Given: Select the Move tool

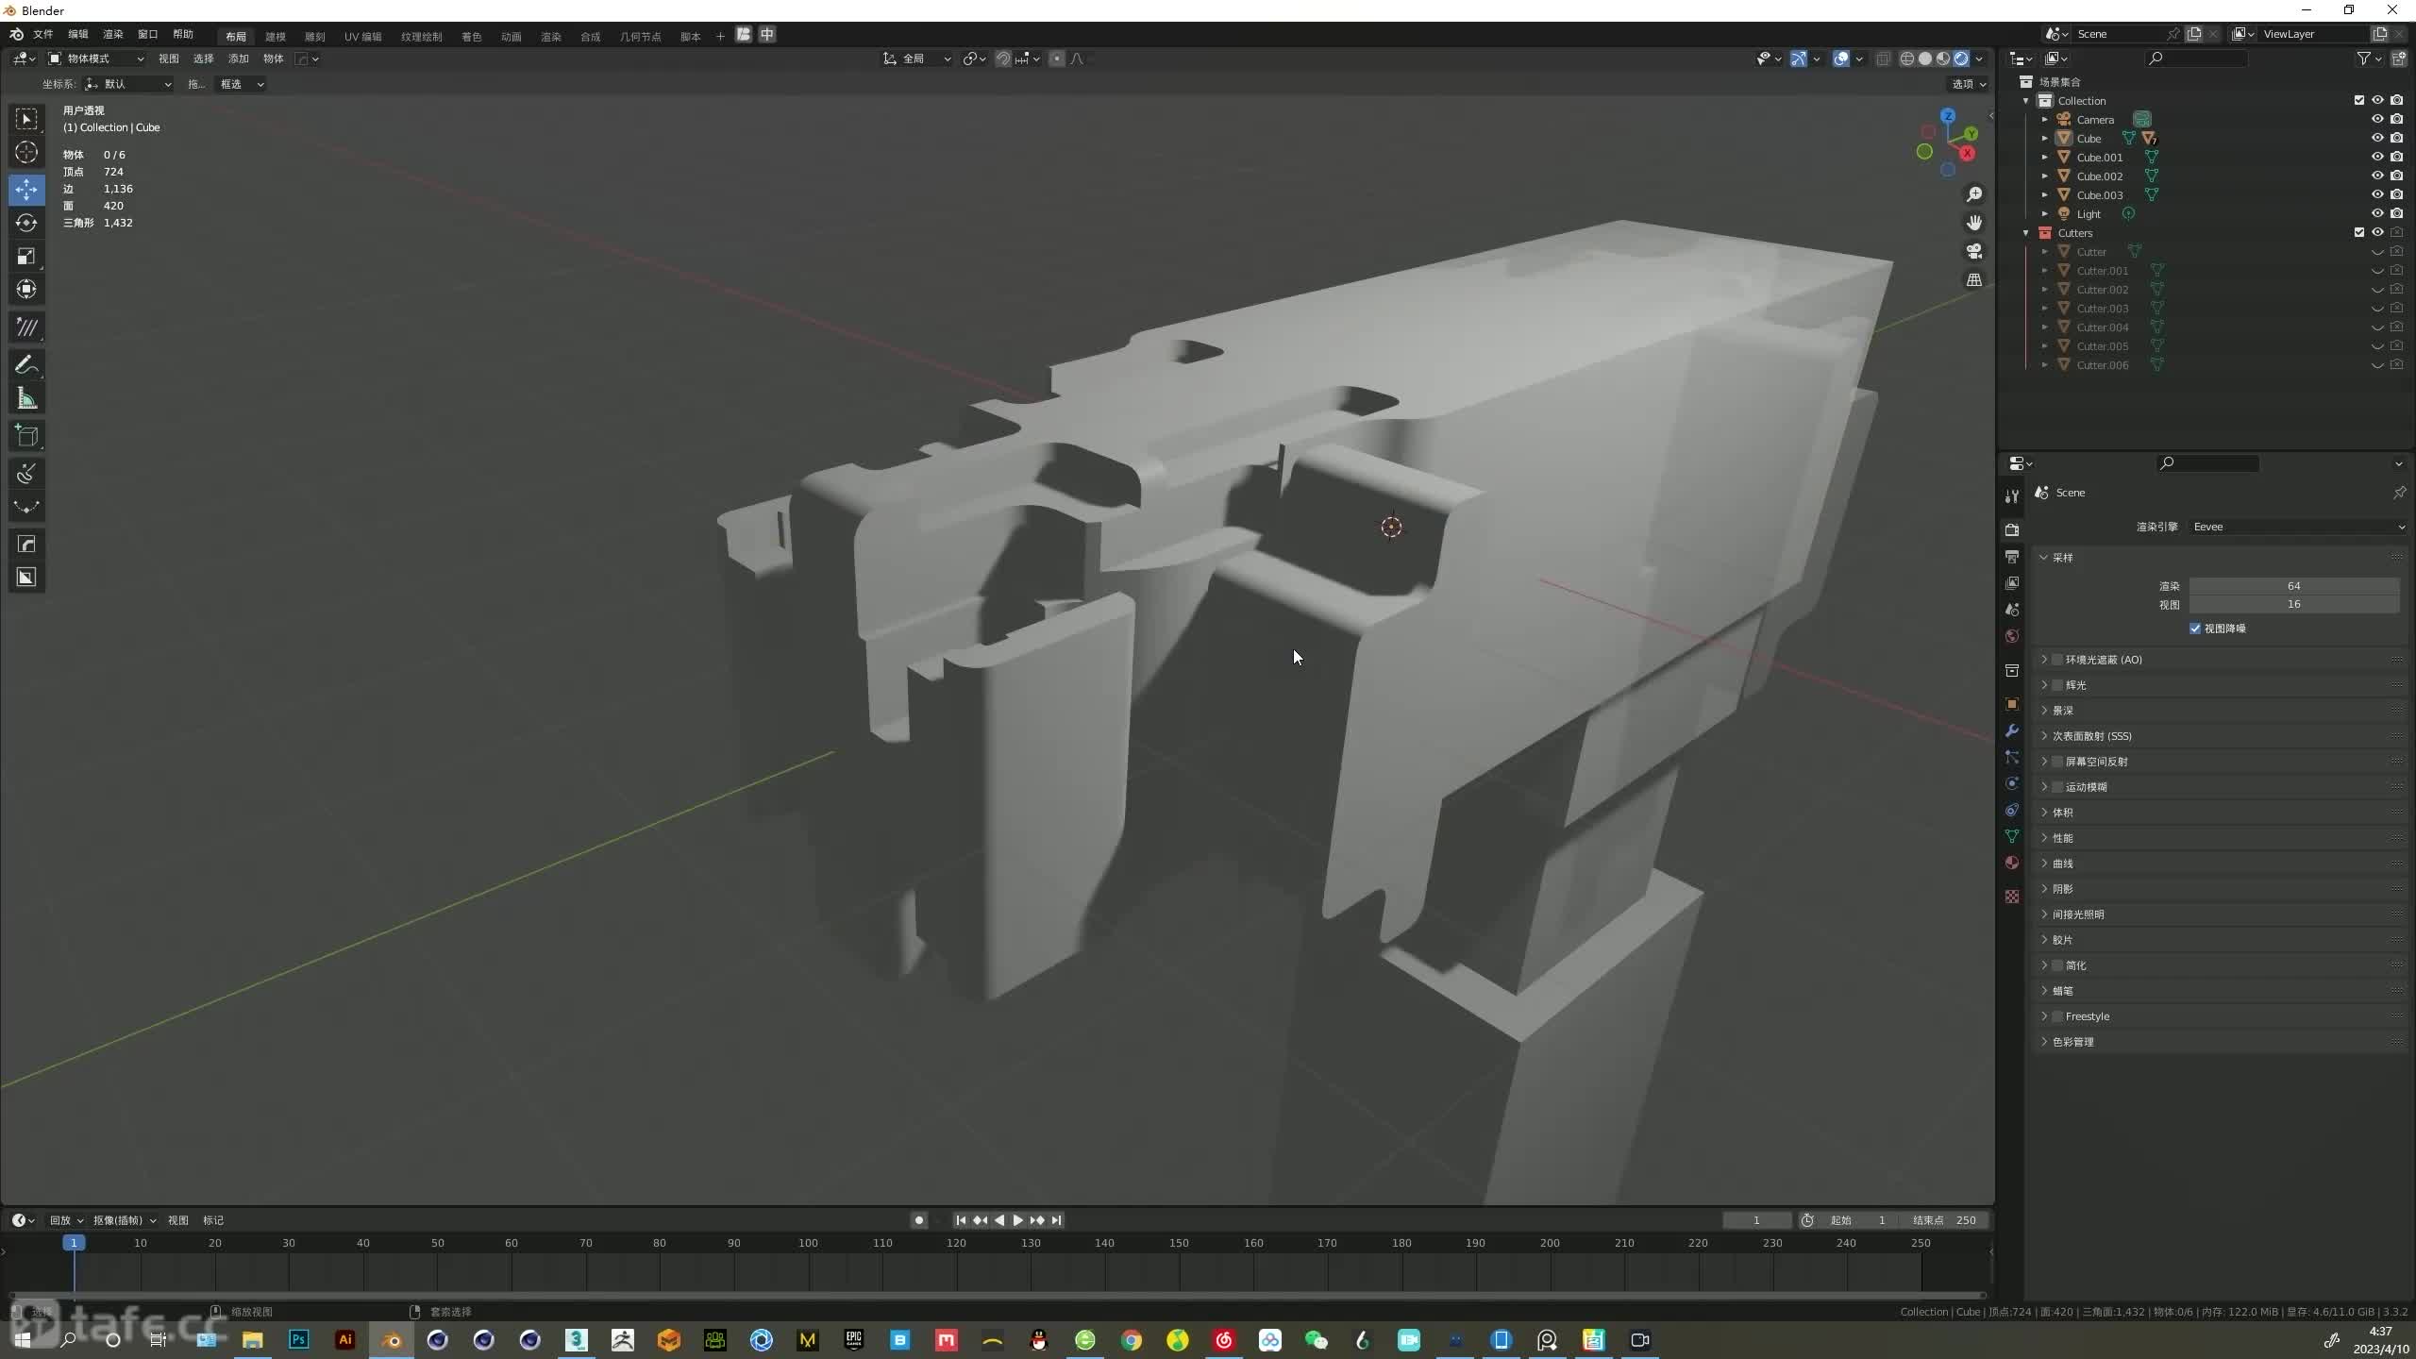Looking at the screenshot, I should [x=26, y=190].
